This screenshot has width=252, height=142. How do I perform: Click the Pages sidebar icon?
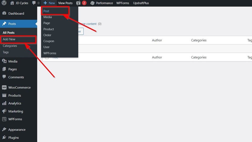[4, 69]
